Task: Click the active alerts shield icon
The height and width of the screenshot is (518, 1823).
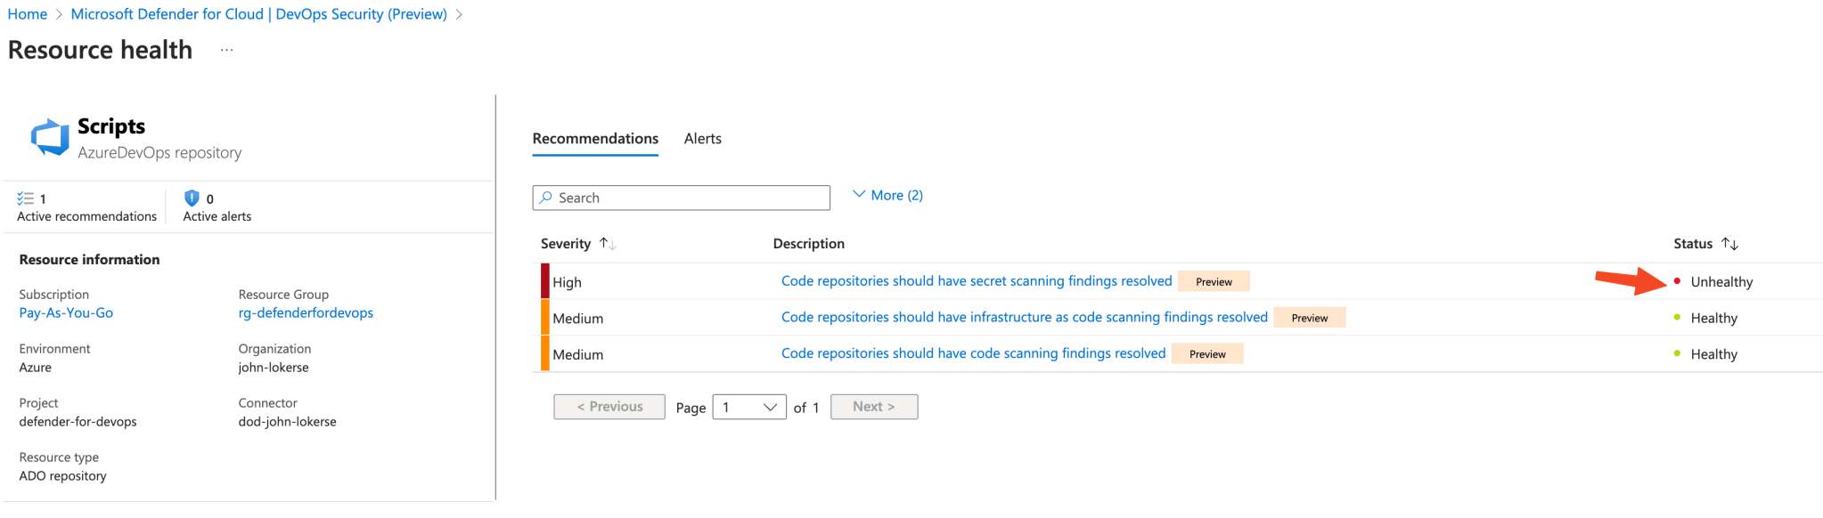Action: [x=191, y=198]
